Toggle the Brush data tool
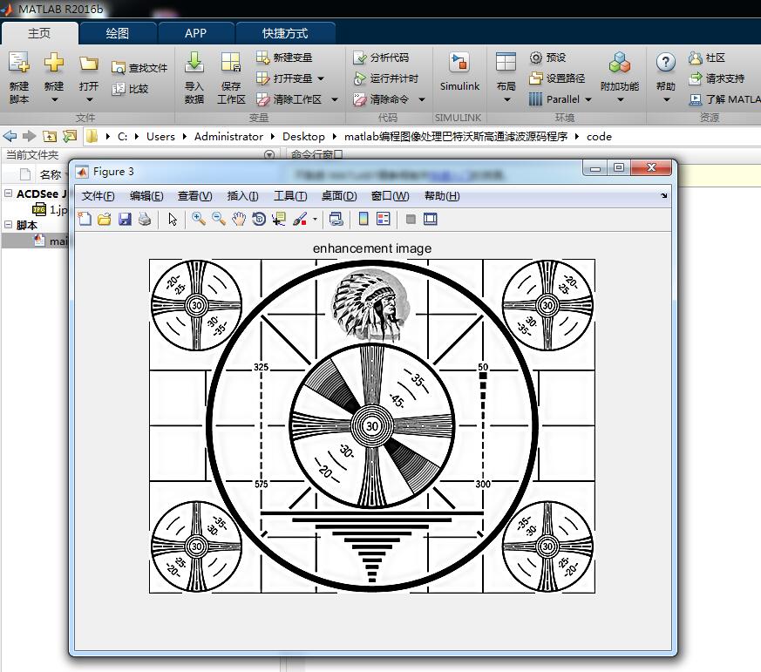 pos(300,220)
